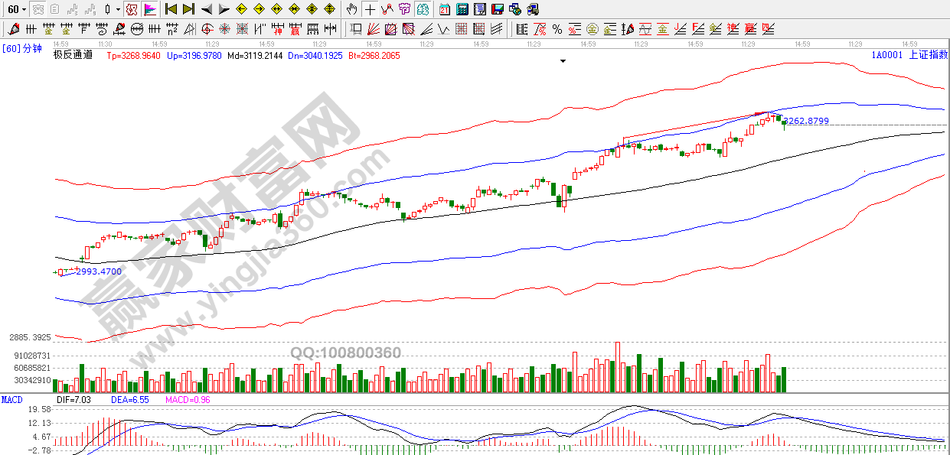Click the calendar date icon
The height and width of the screenshot is (455, 950).
pos(445,9)
